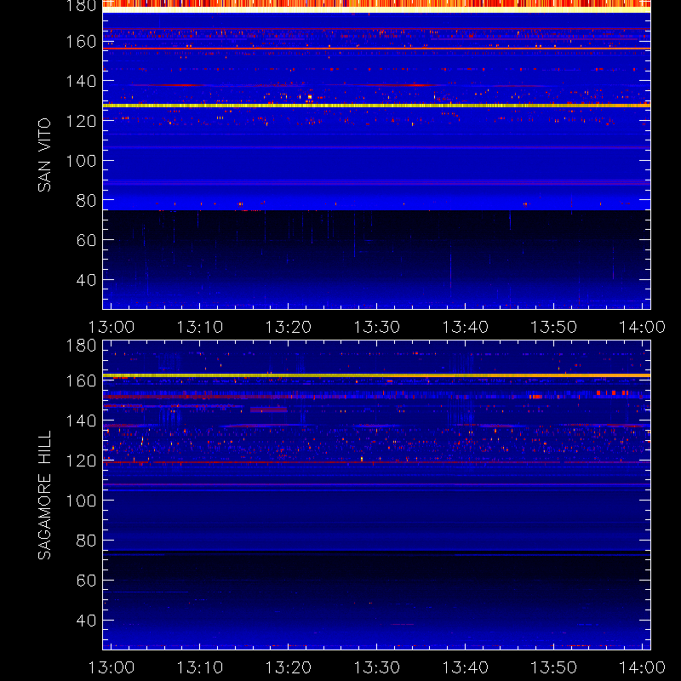Pick the 13:50 time label under Sagamore Hill plot
Screen dimensions: 681x681
(554, 667)
